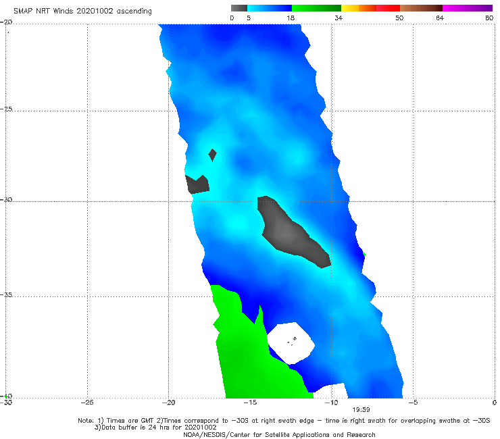The width and height of the screenshot is (500, 439).
Task: Select the green 18–34 segment of the color bar
Action: (316, 8)
